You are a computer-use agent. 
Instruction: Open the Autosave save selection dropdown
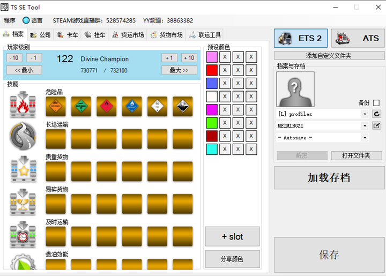pos(365,138)
